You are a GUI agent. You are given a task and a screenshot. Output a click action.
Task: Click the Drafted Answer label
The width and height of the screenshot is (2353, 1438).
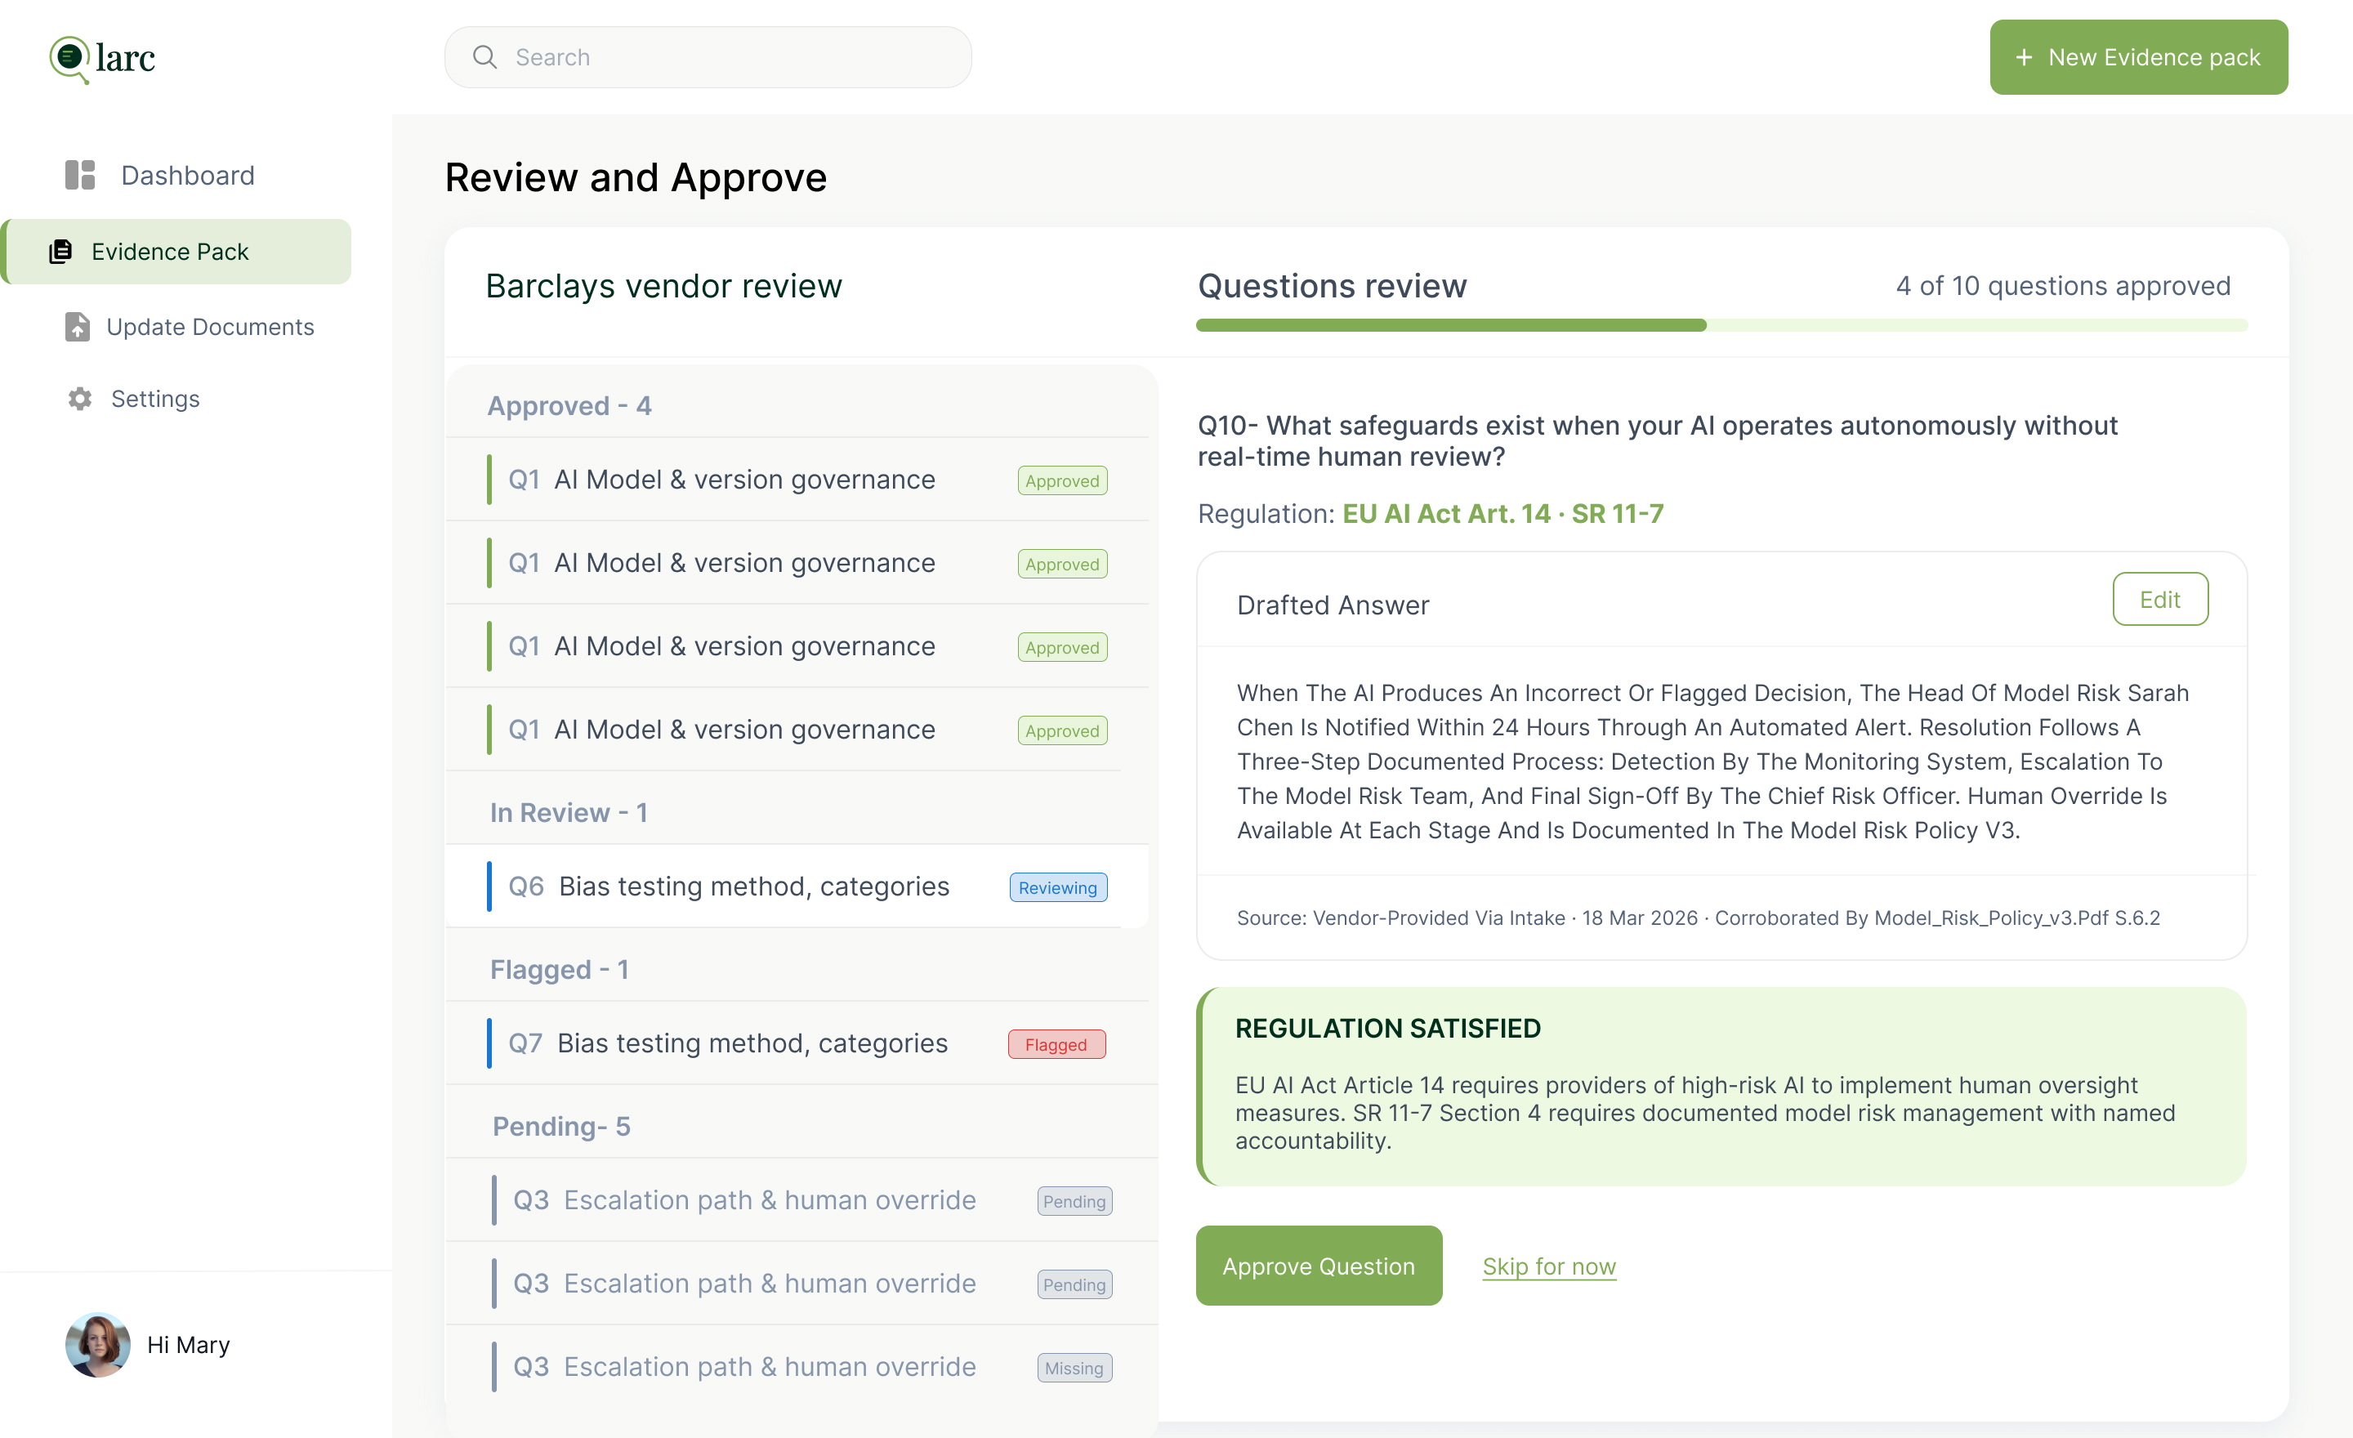pos(1333,605)
